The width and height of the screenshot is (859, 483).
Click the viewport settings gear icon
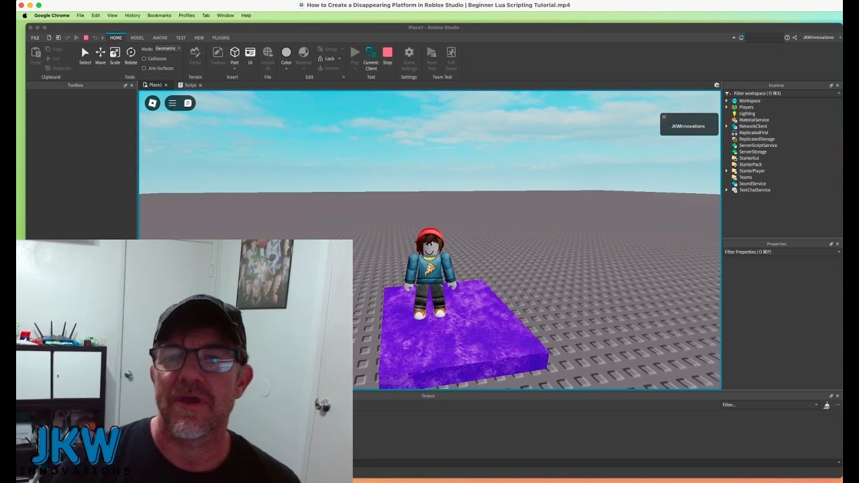click(x=717, y=85)
